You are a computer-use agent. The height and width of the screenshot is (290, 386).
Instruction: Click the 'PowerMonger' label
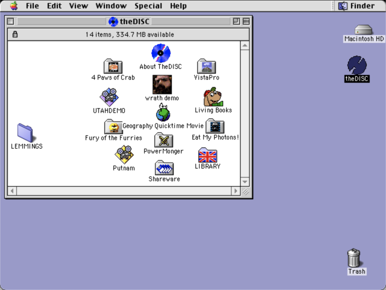pos(163,151)
